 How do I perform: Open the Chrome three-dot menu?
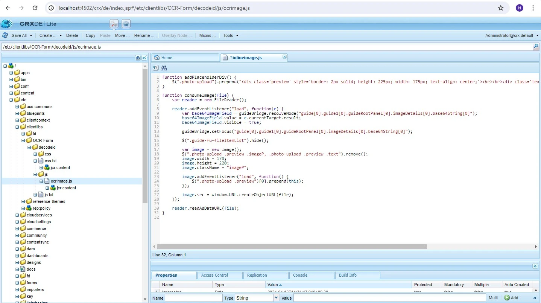coord(533,8)
